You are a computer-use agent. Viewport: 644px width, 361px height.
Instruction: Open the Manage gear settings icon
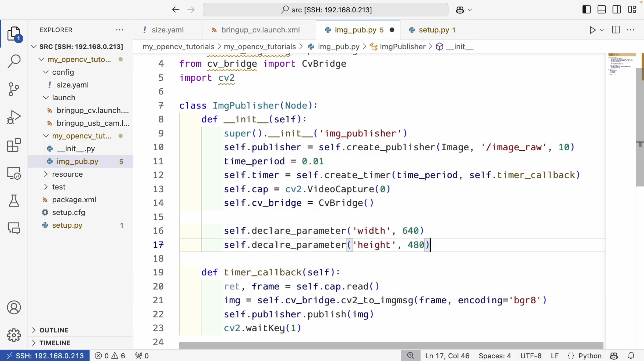tap(14, 335)
